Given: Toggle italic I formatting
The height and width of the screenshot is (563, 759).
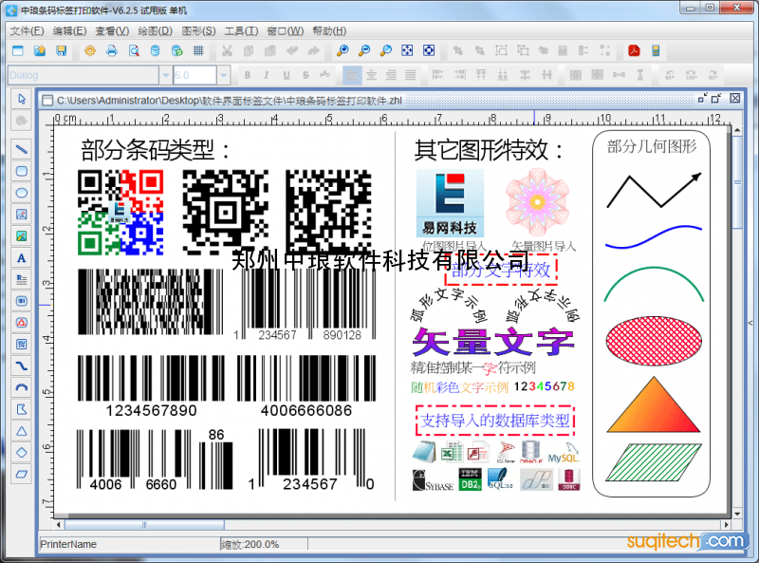Looking at the screenshot, I should (x=267, y=75).
